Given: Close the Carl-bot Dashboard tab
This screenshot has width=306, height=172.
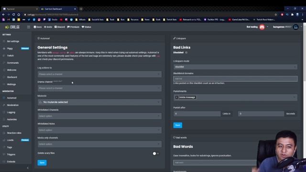Looking at the screenshot, I should pos(75,9).
